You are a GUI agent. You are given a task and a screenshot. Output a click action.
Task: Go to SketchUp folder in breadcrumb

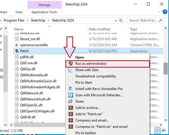(x=38, y=20)
